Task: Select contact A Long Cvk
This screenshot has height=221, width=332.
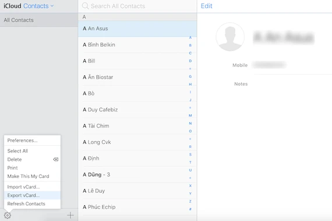Action: click(137, 142)
